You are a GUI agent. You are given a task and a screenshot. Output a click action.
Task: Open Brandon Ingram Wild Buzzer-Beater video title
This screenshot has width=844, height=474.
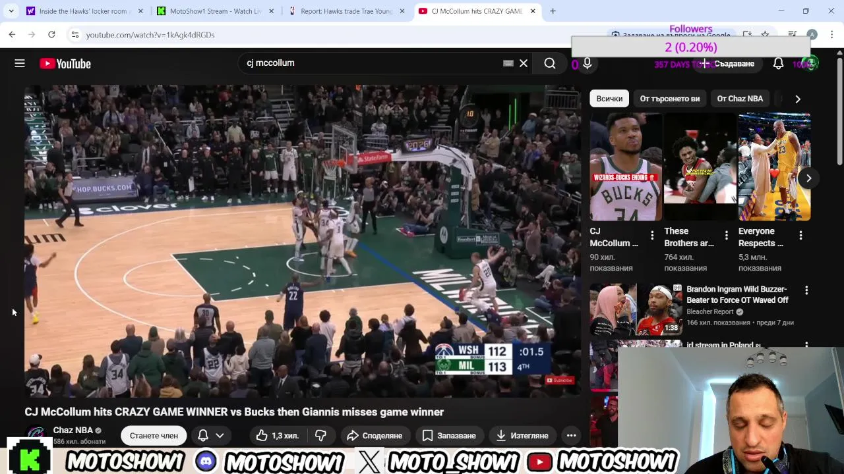pos(737,294)
